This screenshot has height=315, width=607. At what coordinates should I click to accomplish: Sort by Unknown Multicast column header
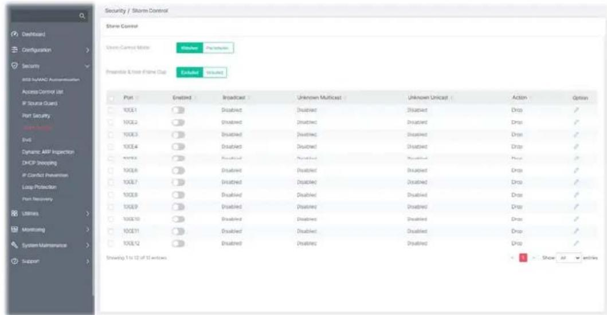pos(319,98)
